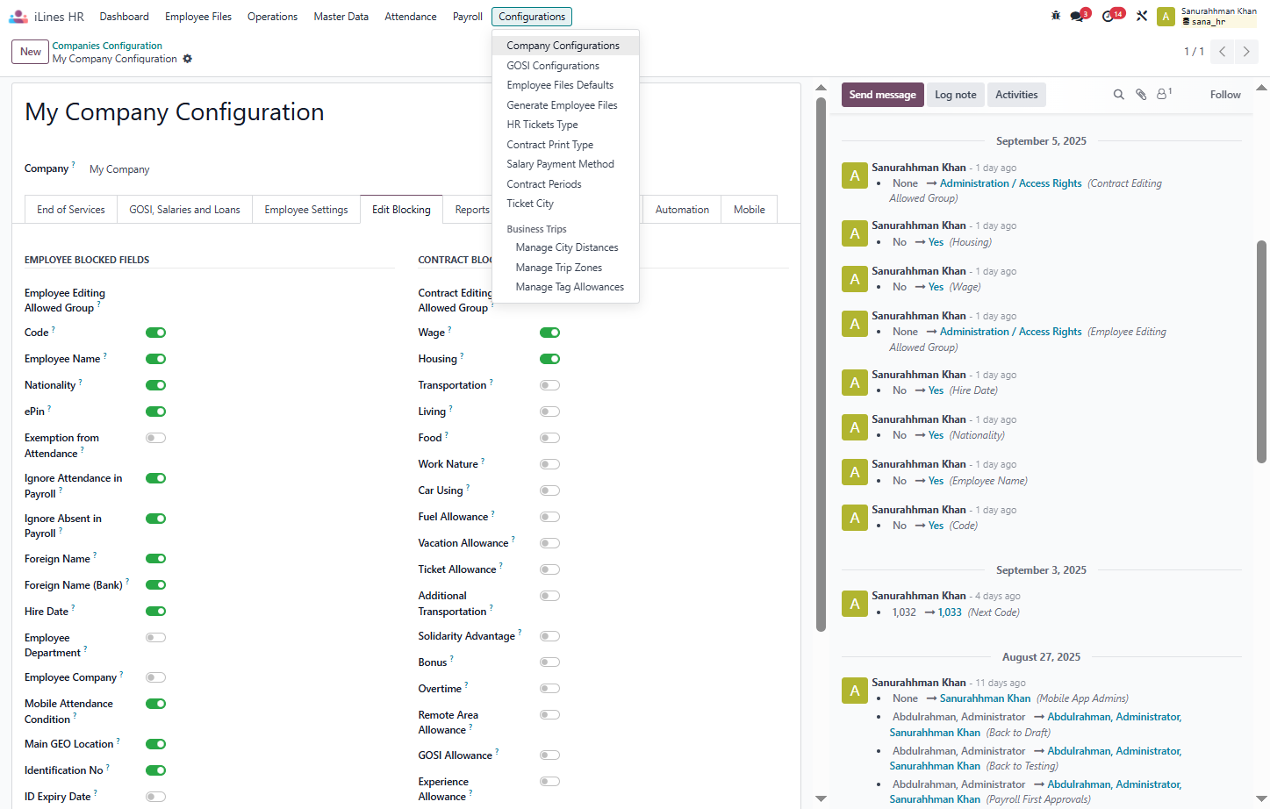Click the gear icon next to My Company Configuration
The height and width of the screenshot is (809, 1270).
pos(187,59)
